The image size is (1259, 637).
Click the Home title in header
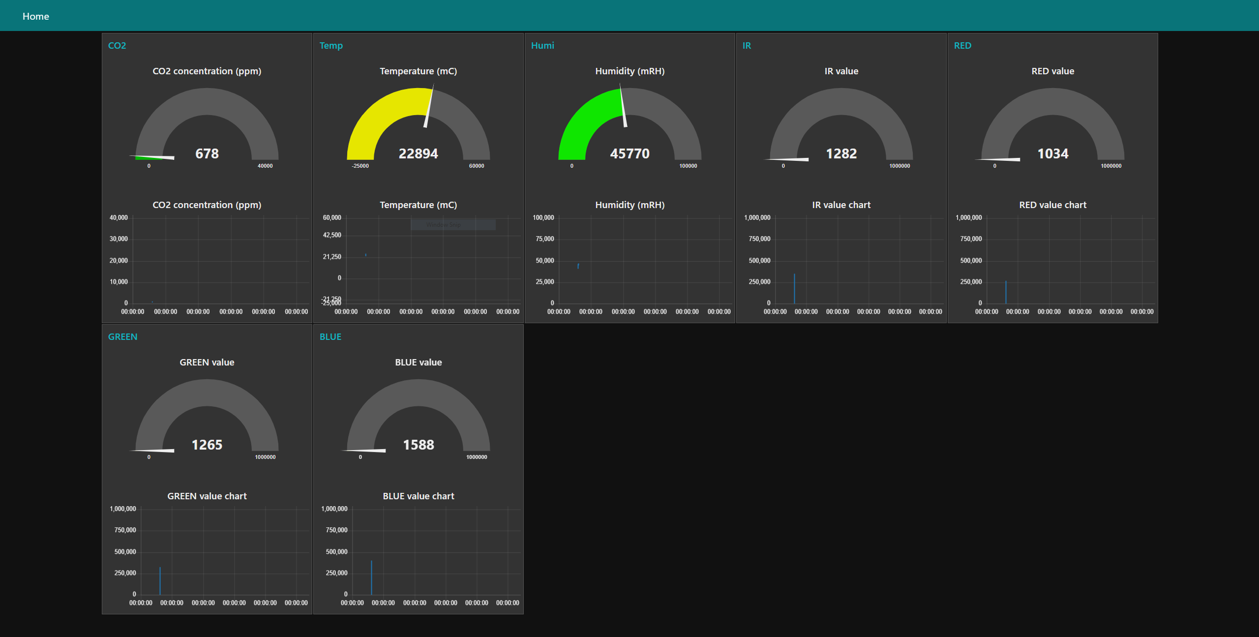point(36,16)
